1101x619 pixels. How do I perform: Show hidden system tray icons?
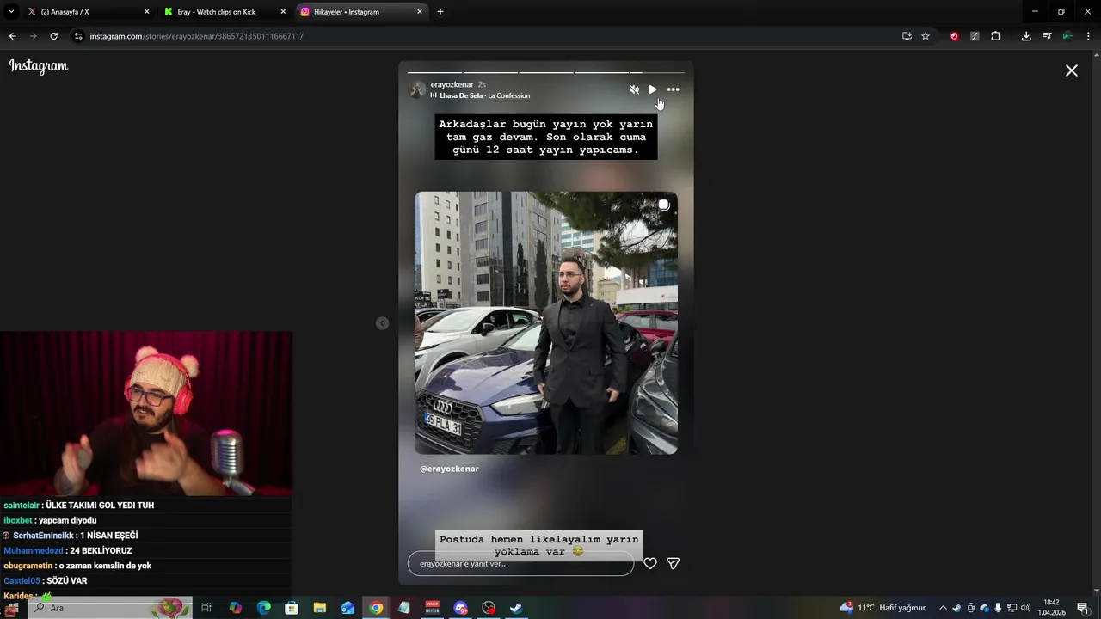(943, 608)
